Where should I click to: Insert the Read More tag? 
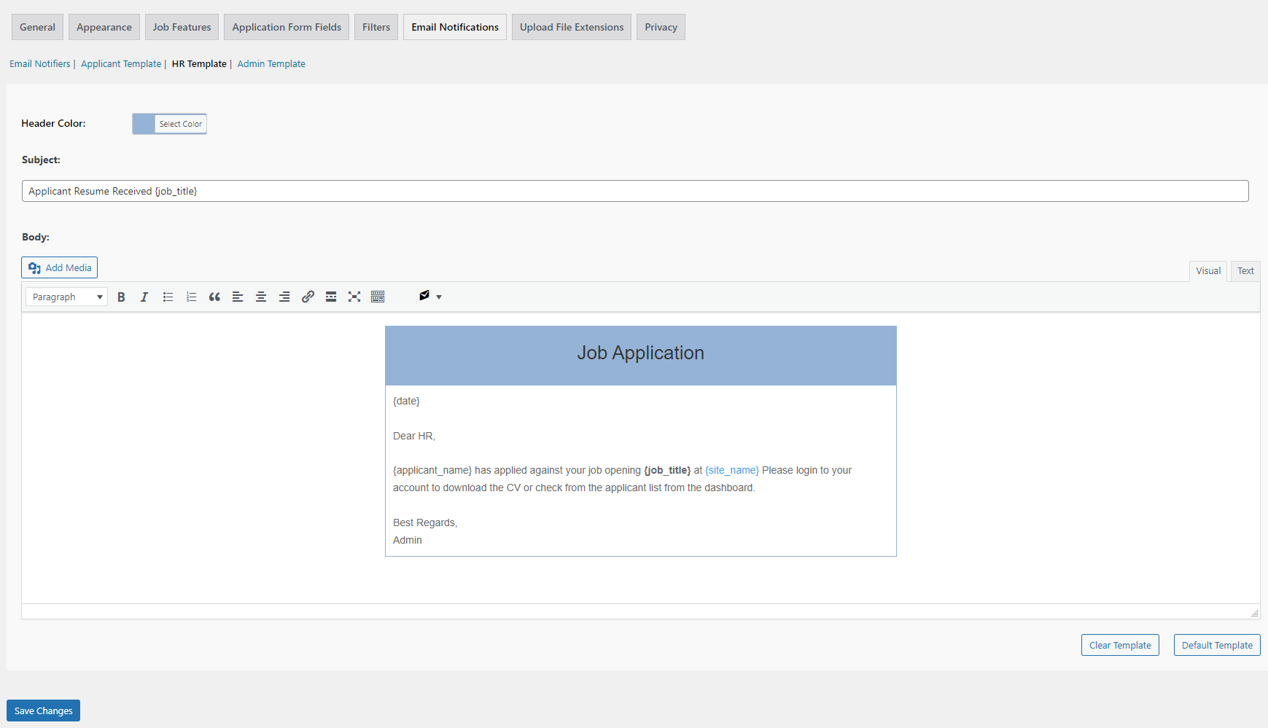tap(331, 297)
